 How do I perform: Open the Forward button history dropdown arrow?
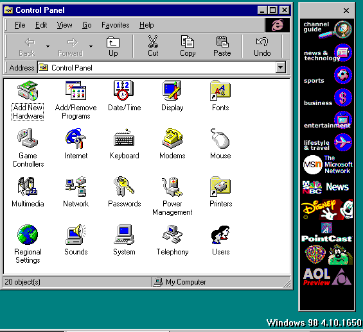coord(91,46)
